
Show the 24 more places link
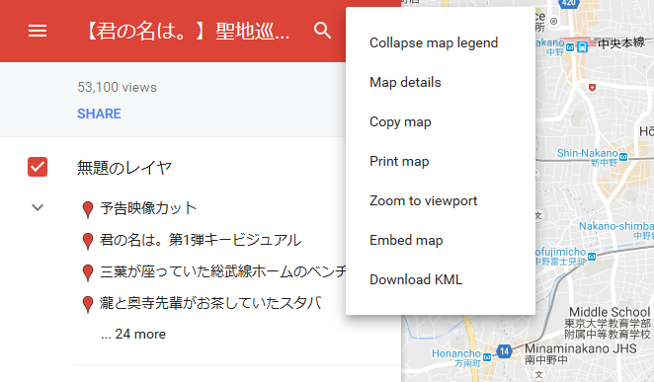click(133, 334)
